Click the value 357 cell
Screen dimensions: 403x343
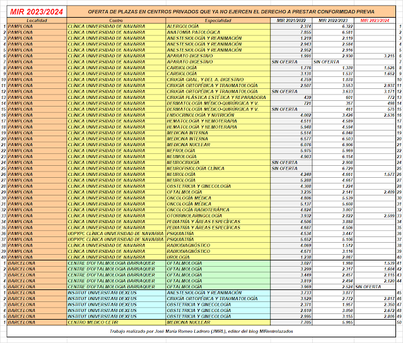point(333,103)
